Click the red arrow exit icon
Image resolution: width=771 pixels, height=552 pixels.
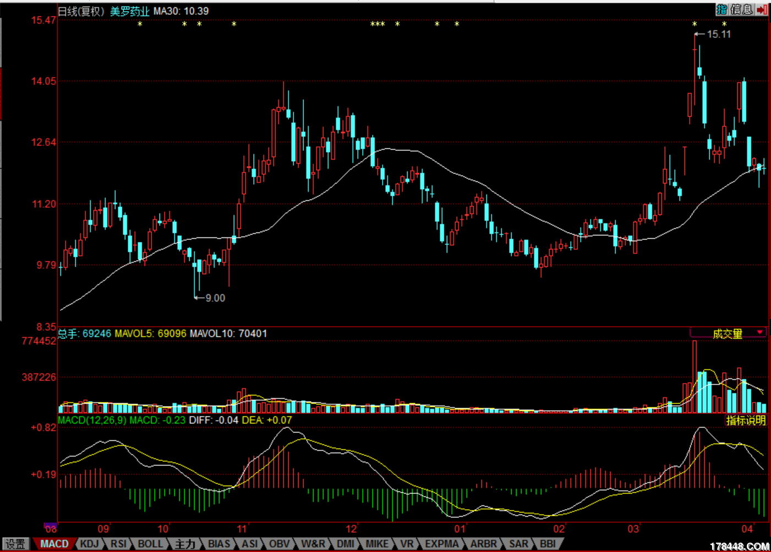(x=762, y=9)
